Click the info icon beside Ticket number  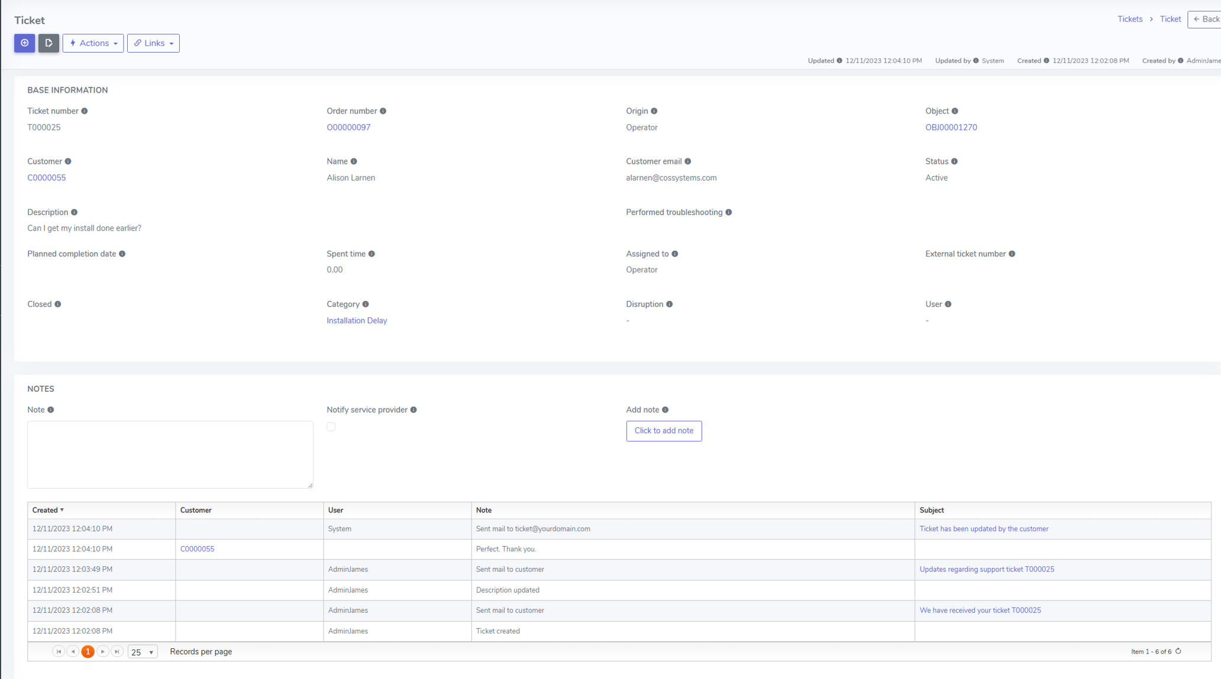(x=85, y=111)
